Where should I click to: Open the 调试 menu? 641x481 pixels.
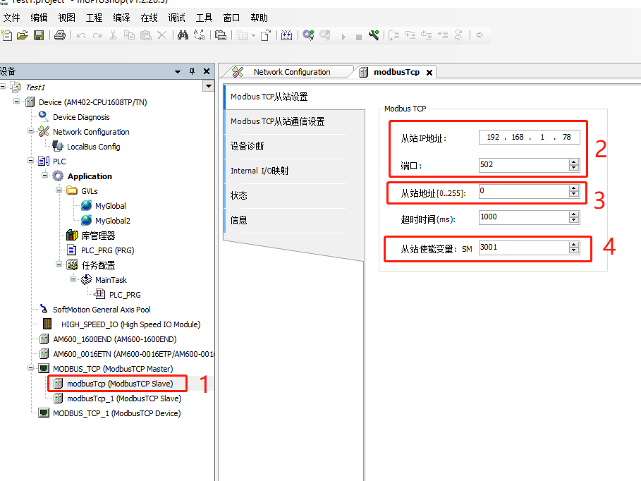click(176, 18)
